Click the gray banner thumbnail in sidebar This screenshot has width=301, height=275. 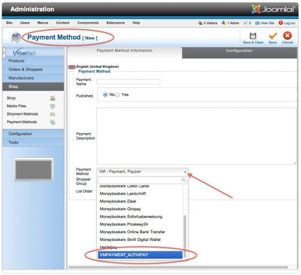pyautogui.click(x=34, y=169)
